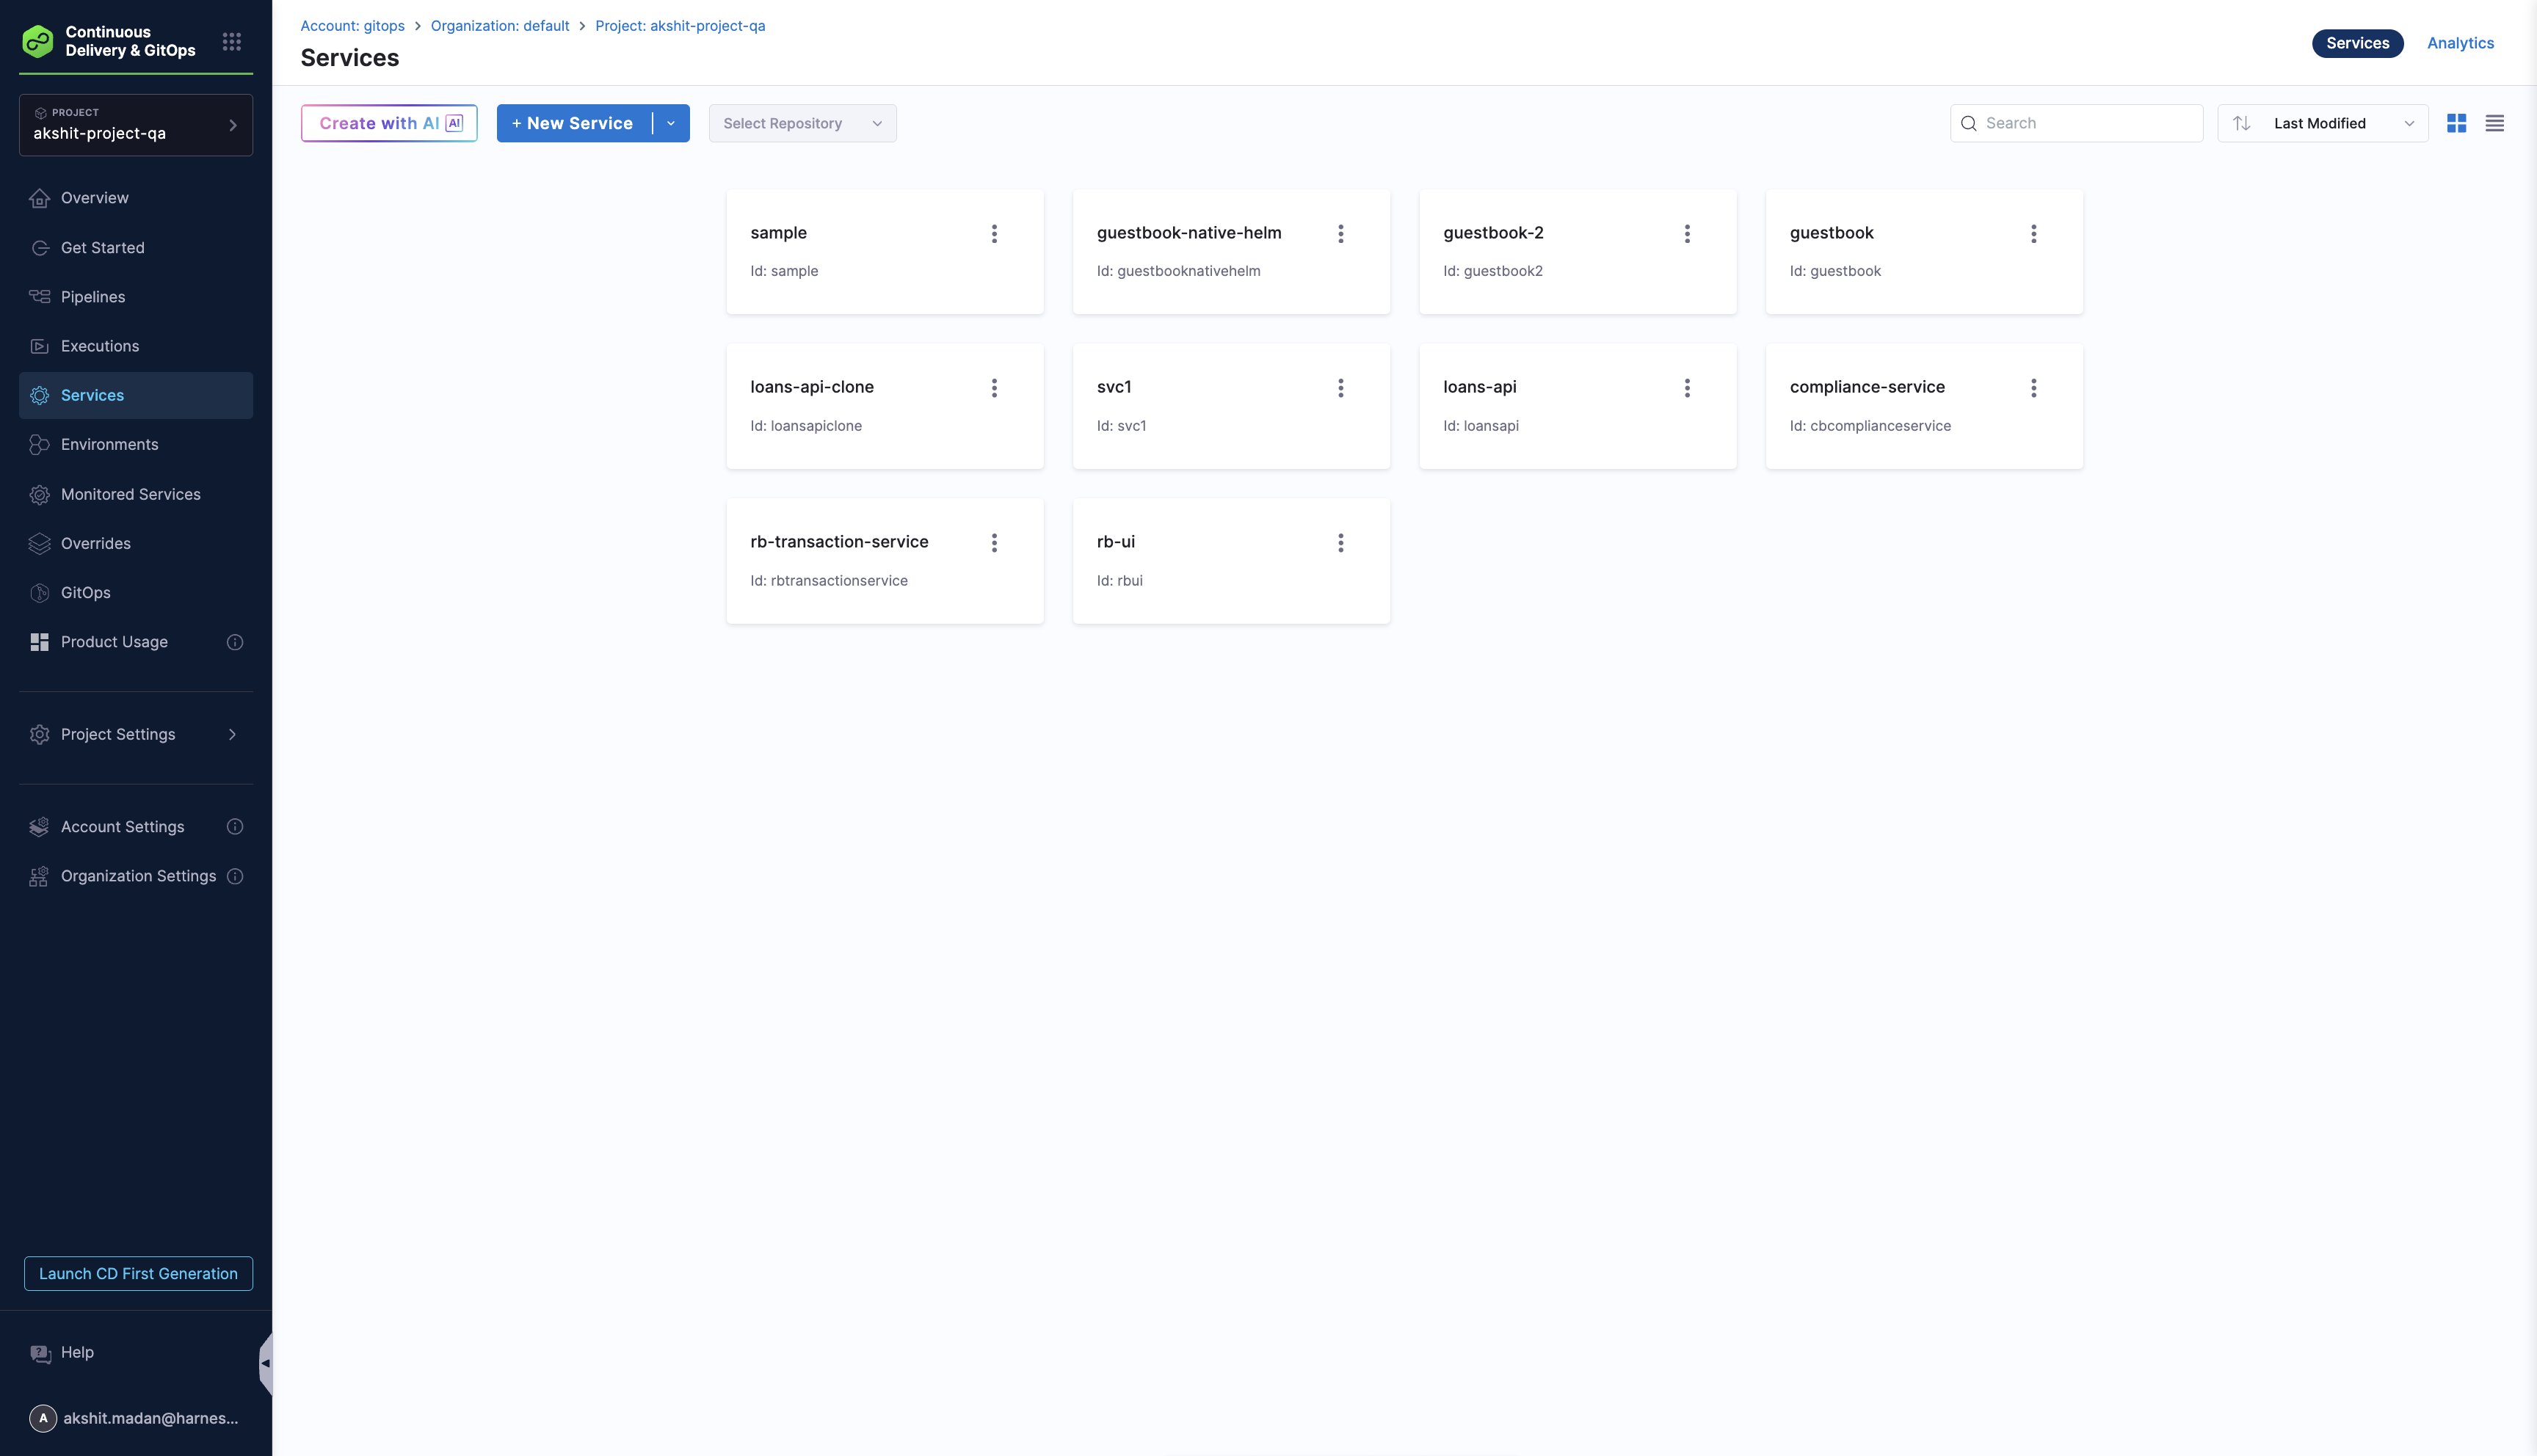The width and height of the screenshot is (2537, 1456).
Task: Toggle sort order arrows icon
Action: click(x=2241, y=123)
